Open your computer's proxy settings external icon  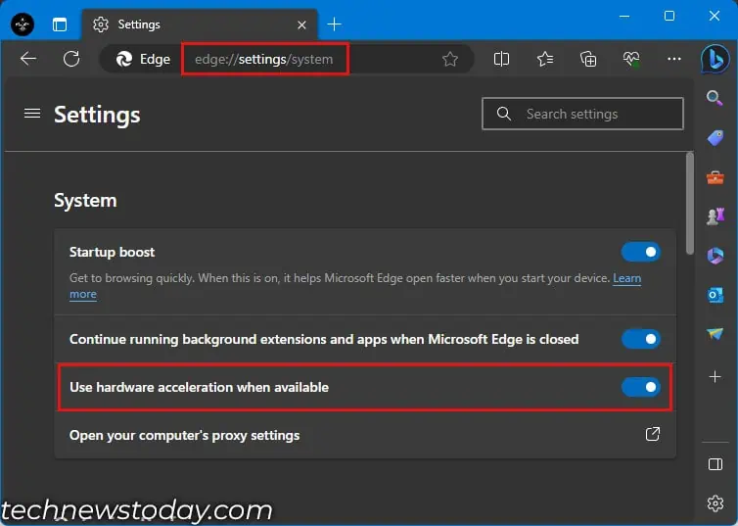[652, 434]
